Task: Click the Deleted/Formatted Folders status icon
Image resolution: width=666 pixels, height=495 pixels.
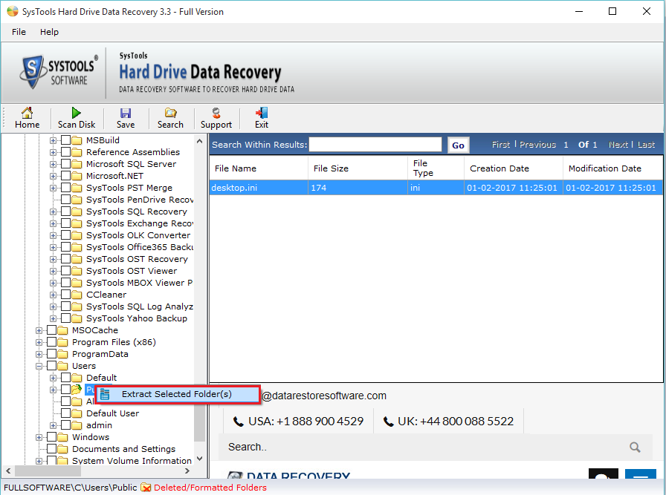Action: point(146,488)
